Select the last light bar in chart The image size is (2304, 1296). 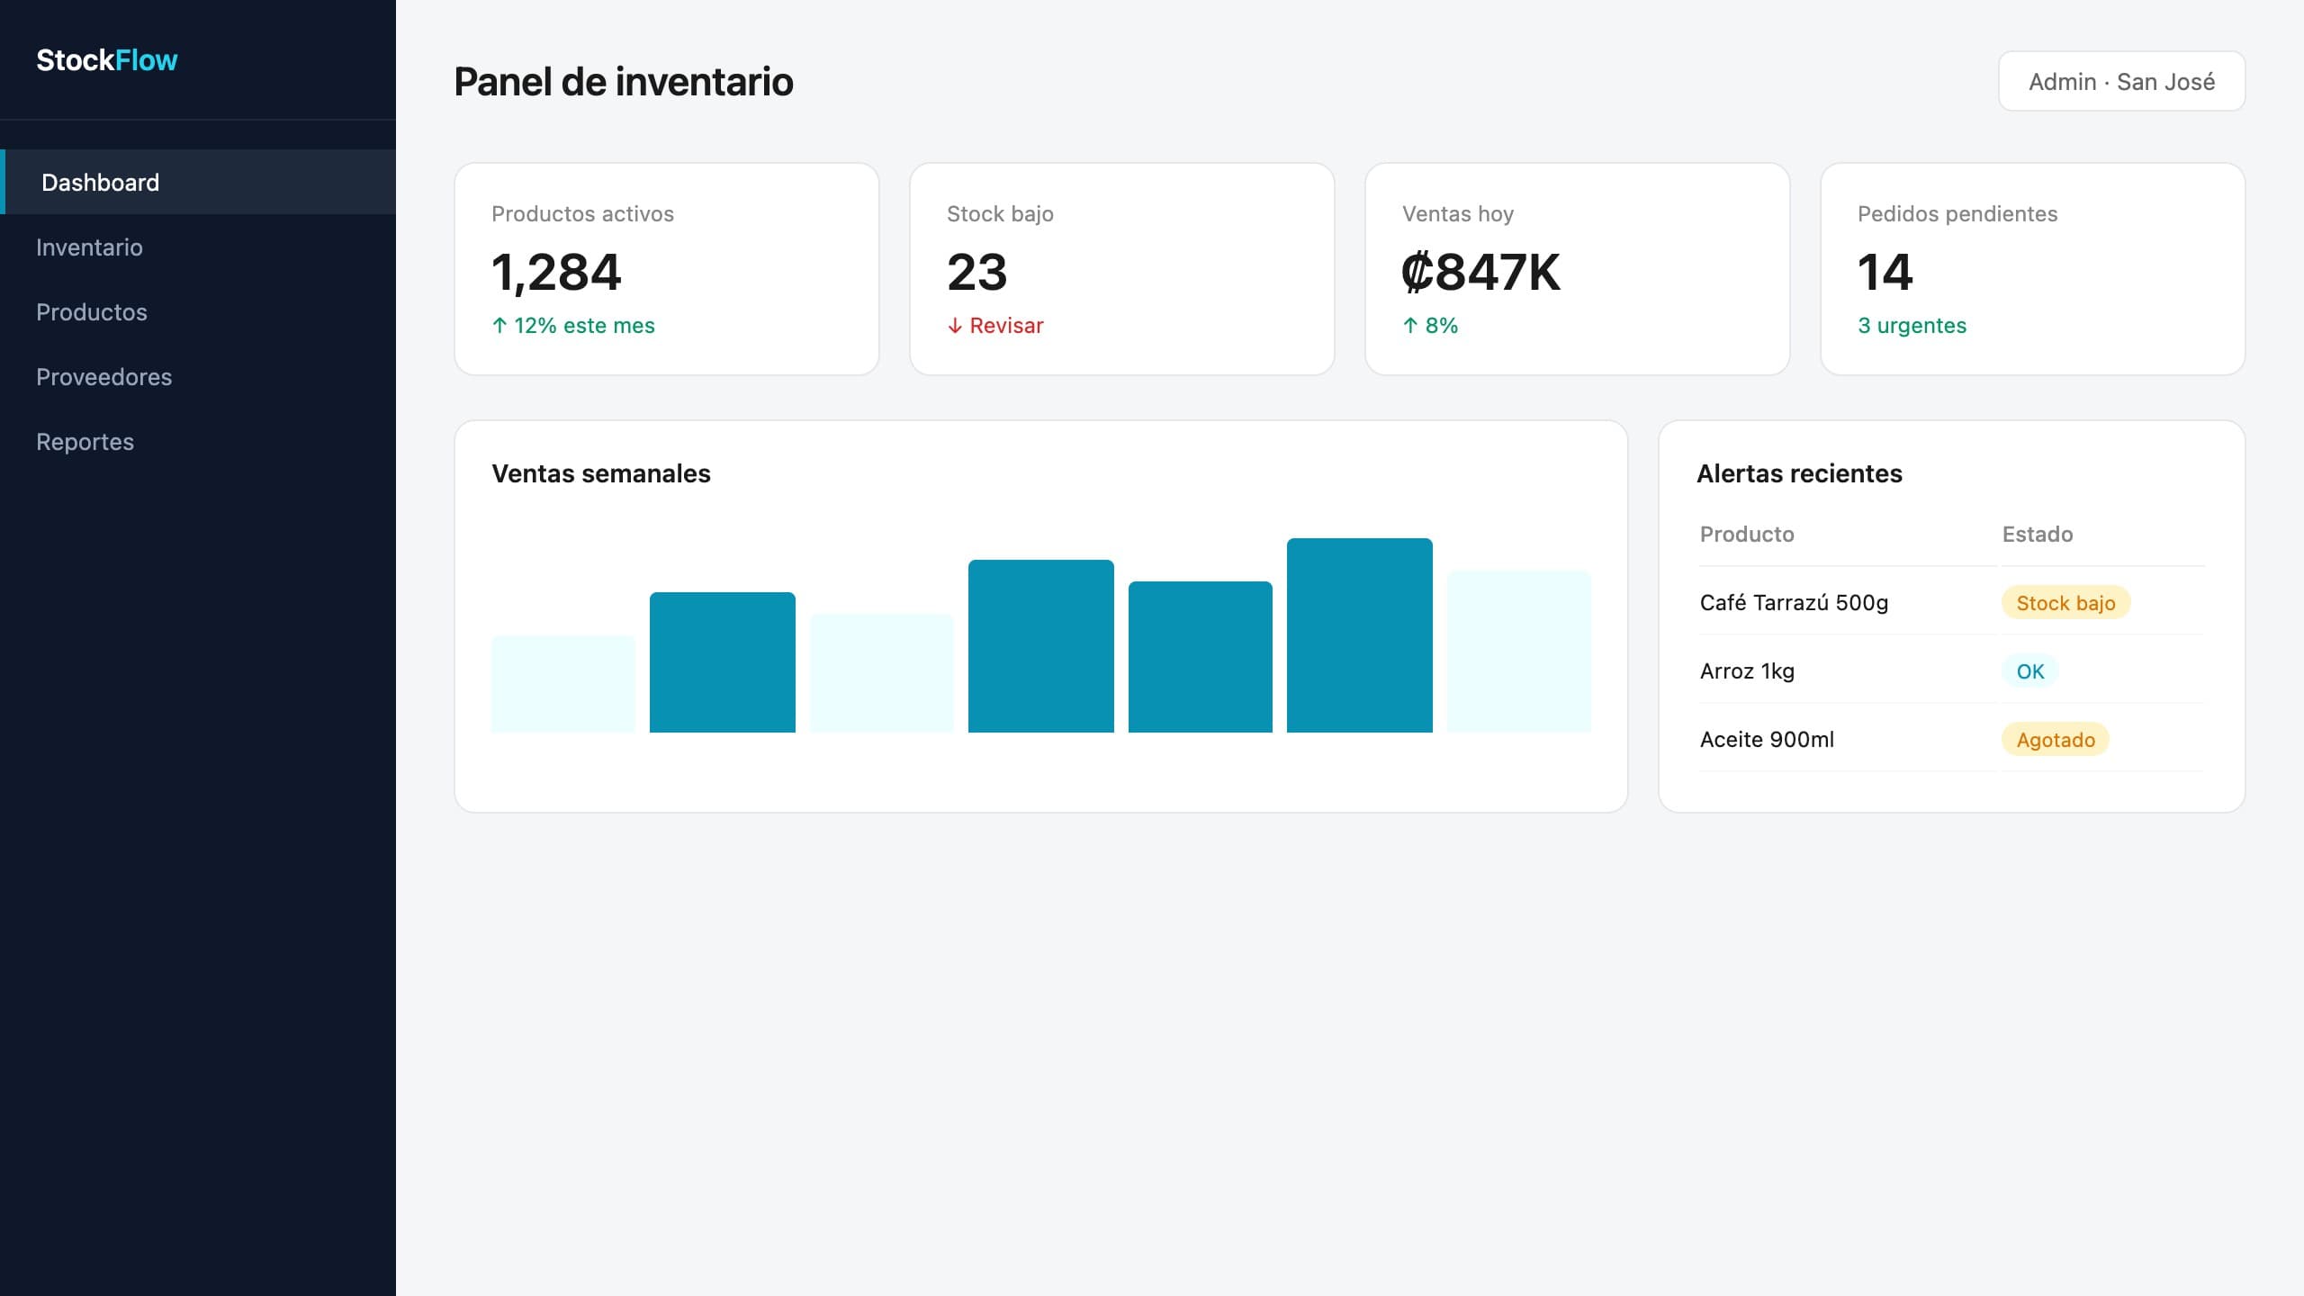point(1519,652)
